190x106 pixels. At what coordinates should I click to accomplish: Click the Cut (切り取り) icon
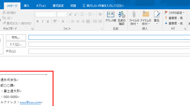[4, 13]
